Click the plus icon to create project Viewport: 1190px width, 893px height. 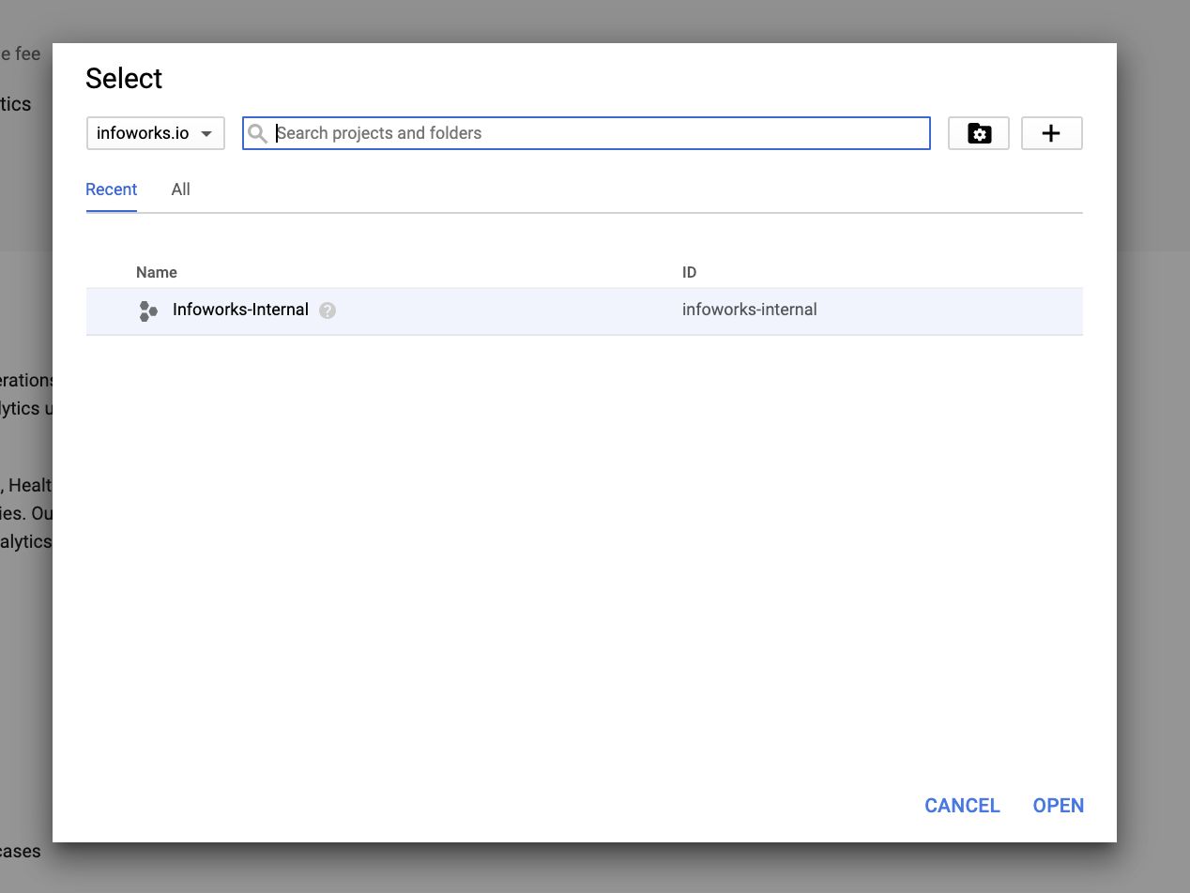pyautogui.click(x=1051, y=133)
